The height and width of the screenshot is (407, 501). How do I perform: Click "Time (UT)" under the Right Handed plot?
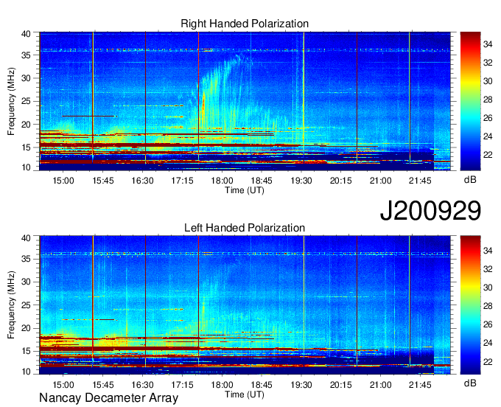coord(245,190)
